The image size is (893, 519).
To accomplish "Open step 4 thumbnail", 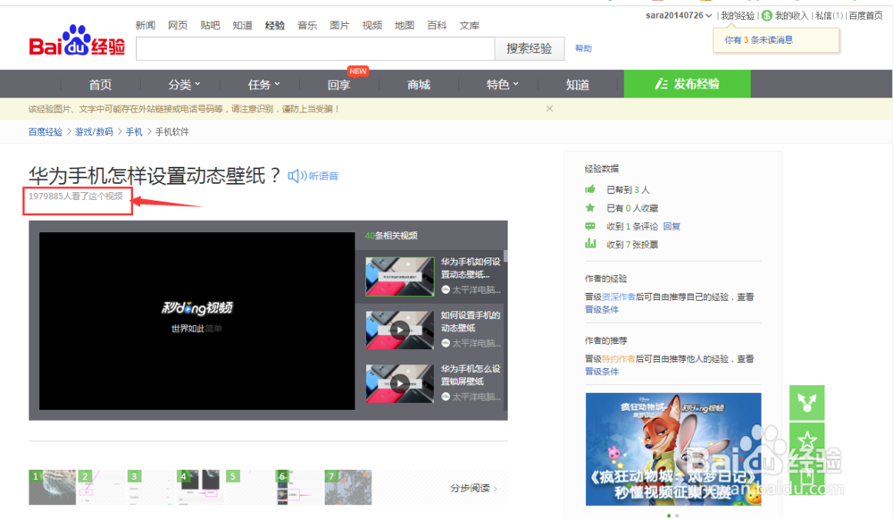I will coord(200,487).
